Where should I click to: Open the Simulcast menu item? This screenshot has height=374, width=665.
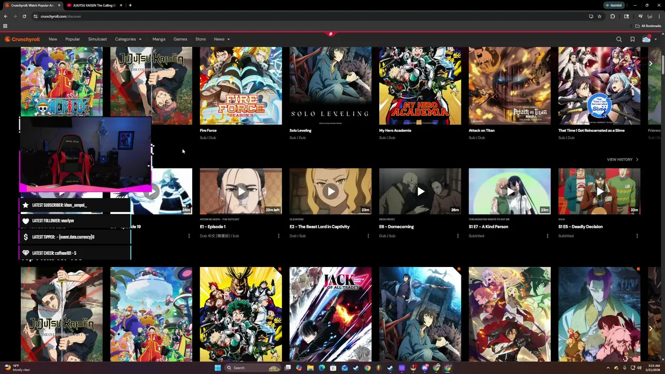[x=97, y=39]
